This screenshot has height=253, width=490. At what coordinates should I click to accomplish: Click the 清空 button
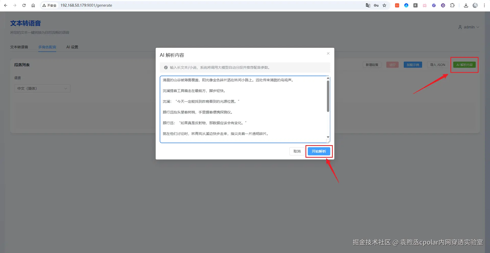pyautogui.click(x=392, y=65)
